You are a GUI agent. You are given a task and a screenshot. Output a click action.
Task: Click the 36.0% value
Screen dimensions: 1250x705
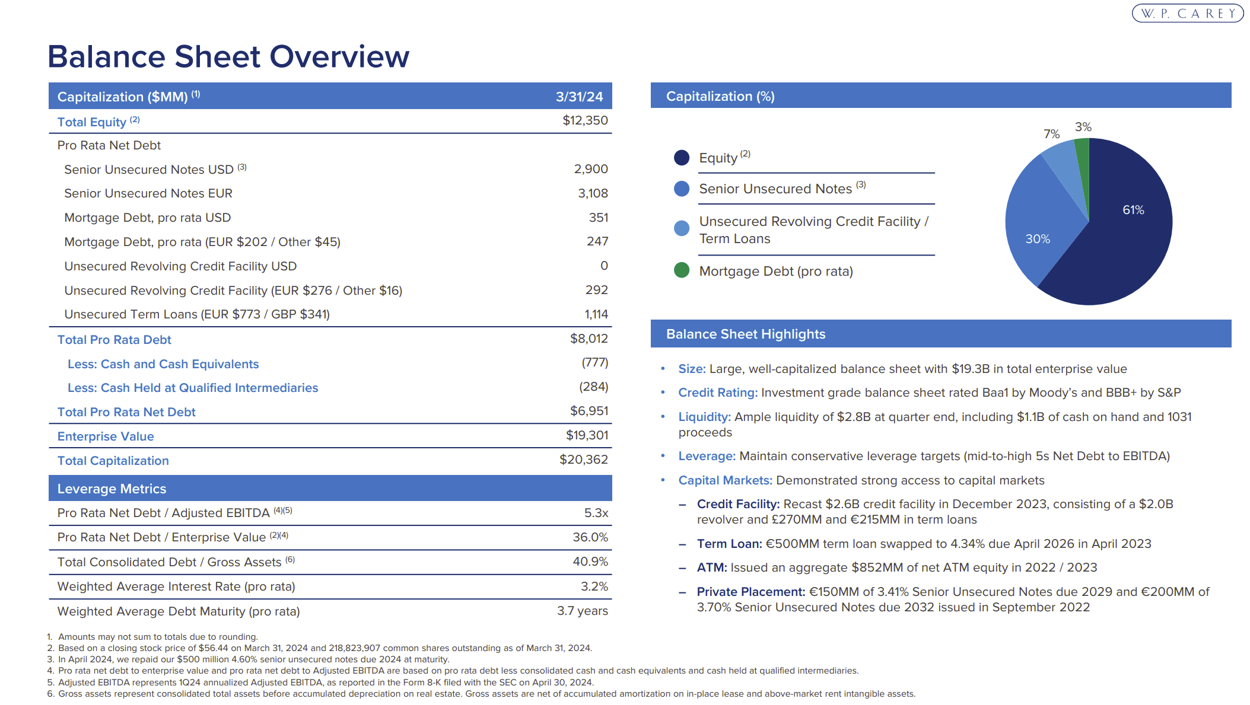(590, 537)
